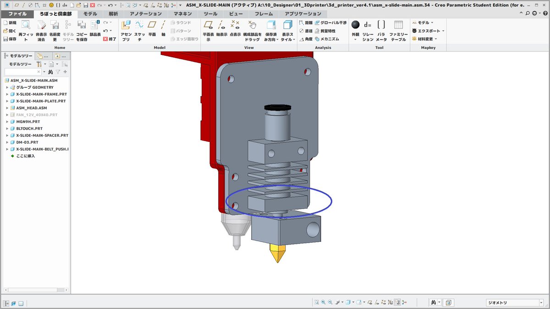Viewport: 550px width, 309px height.
Task: Click the 開く open file button
Action: (10, 31)
